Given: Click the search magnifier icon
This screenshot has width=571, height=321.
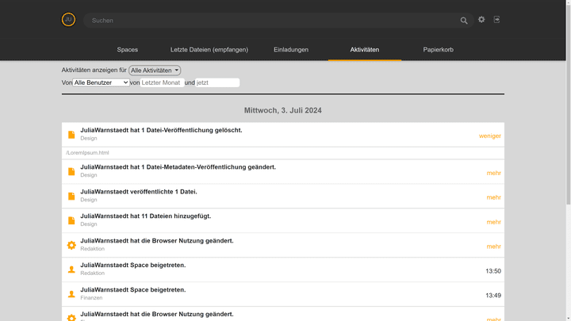Looking at the screenshot, I should 464,21.
